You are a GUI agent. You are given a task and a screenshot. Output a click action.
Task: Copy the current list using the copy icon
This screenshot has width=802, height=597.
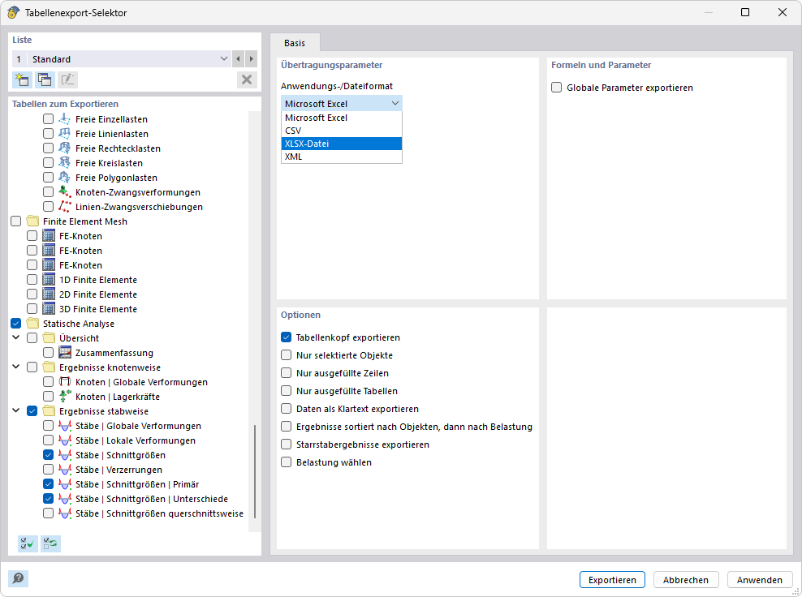(44, 79)
